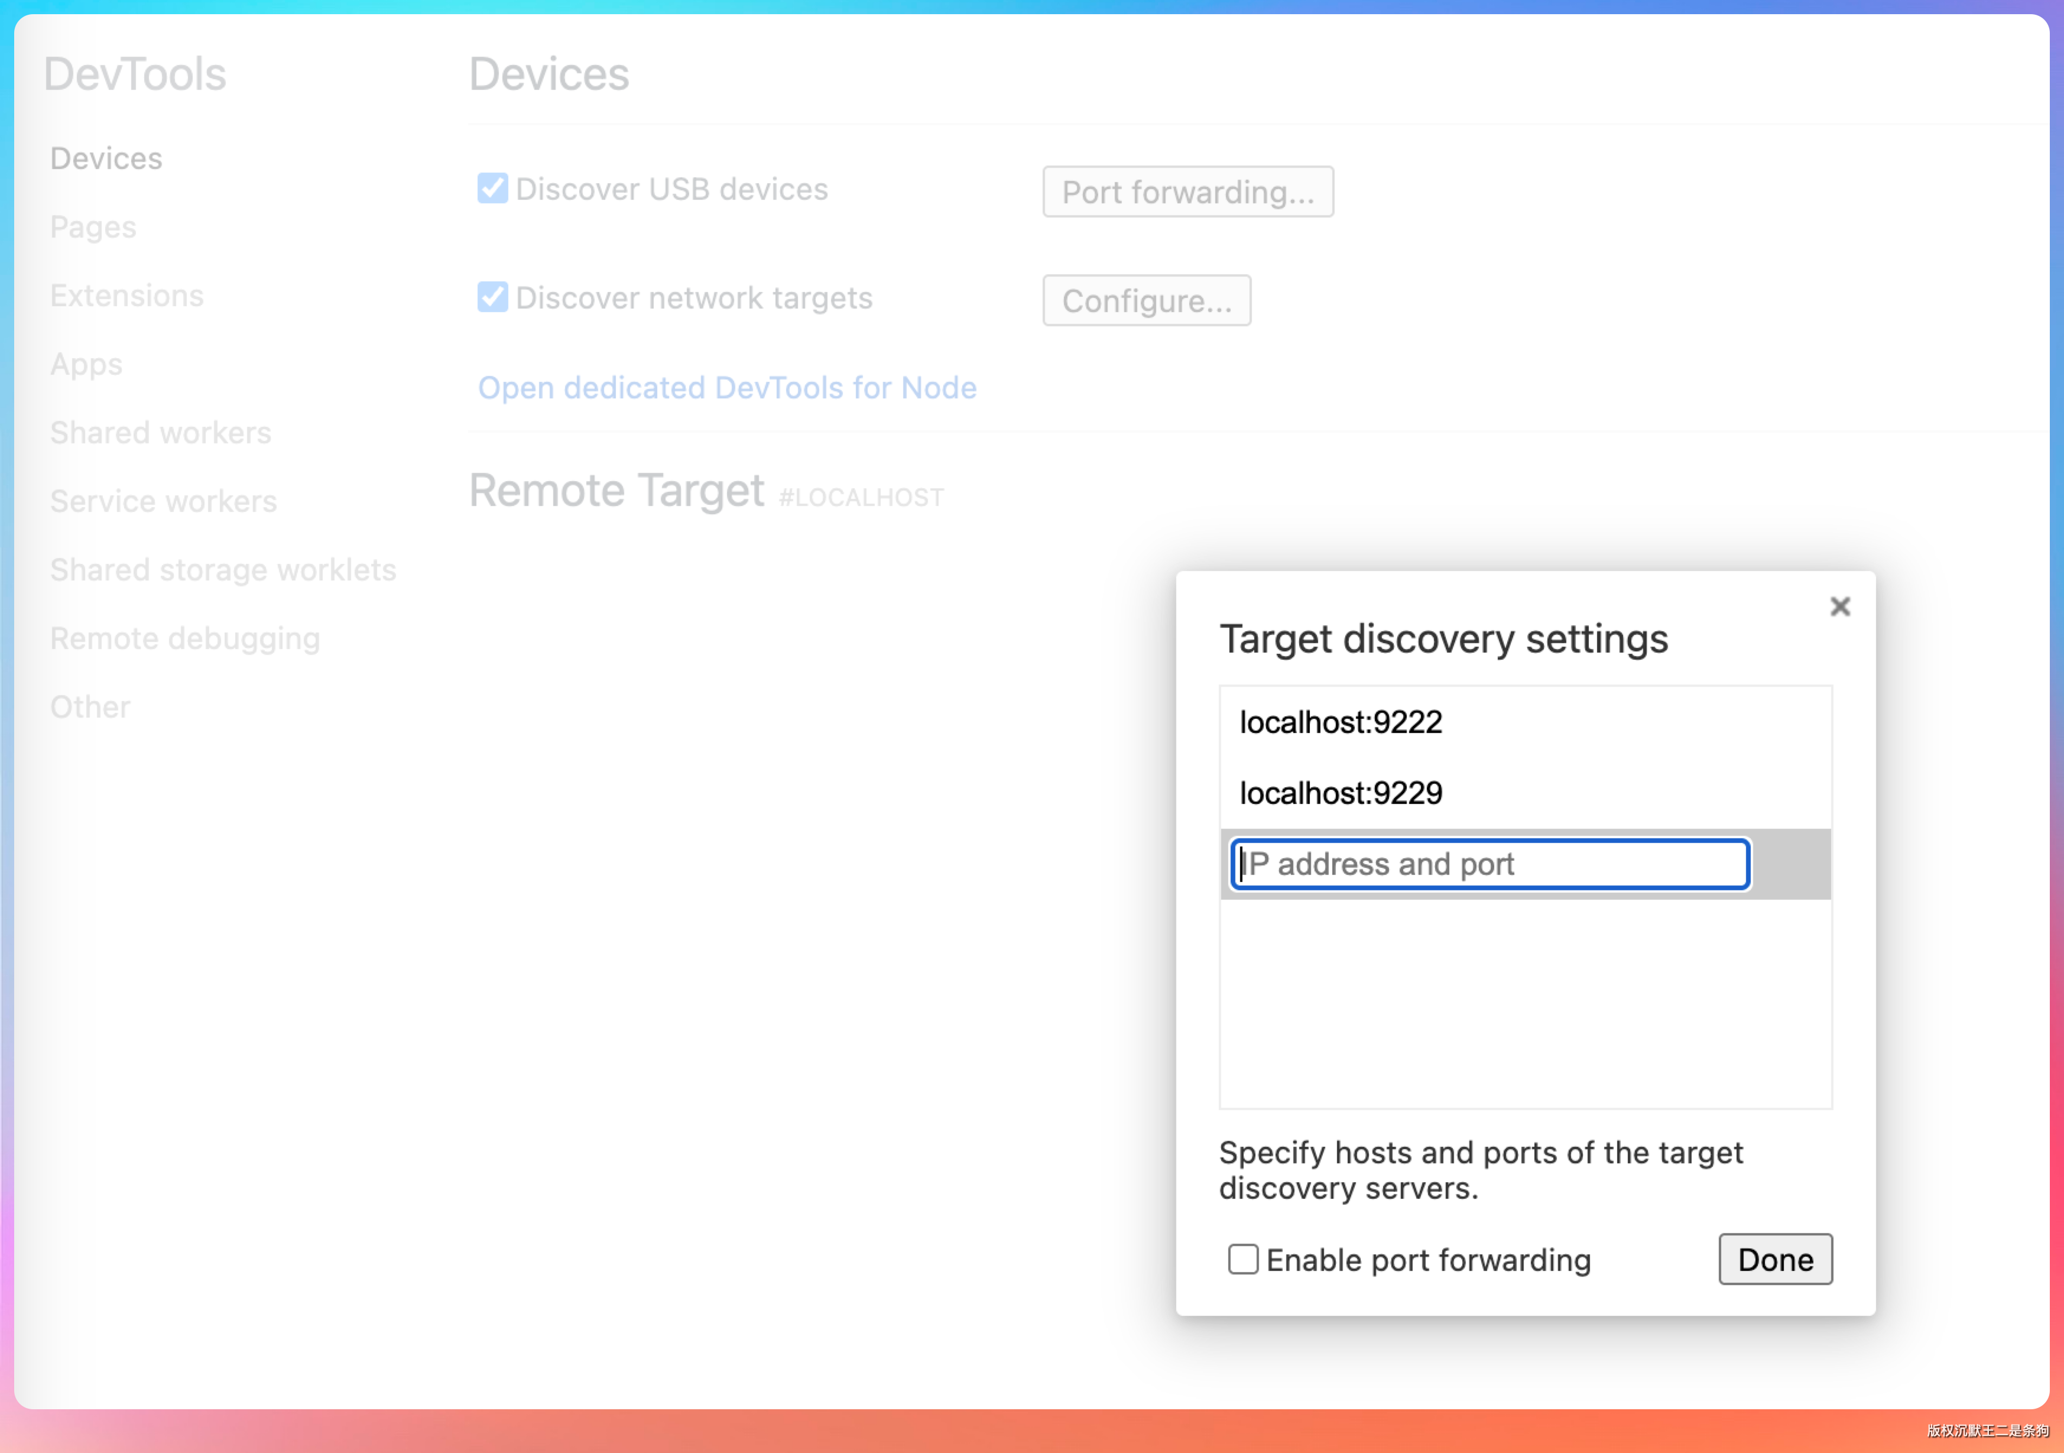Click the 'Specify hosts and ports' description
Viewport: 2064px width, 1453px height.
(1481, 1170)
